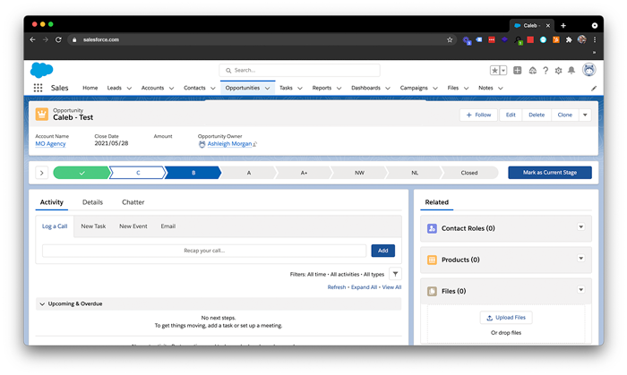627x375 pixels.
Task: Open the Favorites star icon
Action: 494,71
